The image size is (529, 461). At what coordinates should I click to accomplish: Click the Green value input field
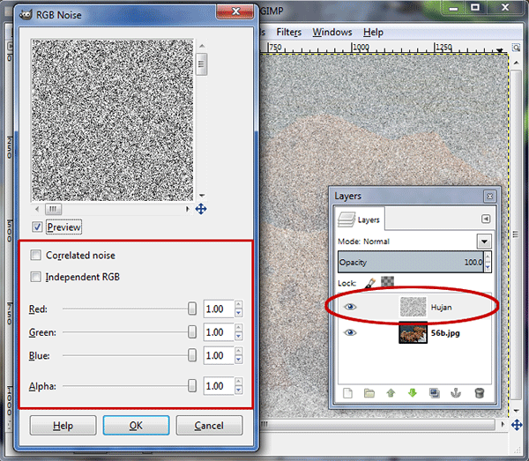(x=219, y=332)
